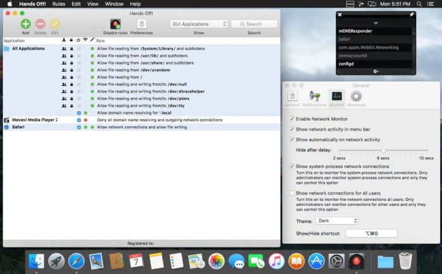Open the Window menu
Image resolution: width=442 pixels, height=274 pixels.
[114, 4]
